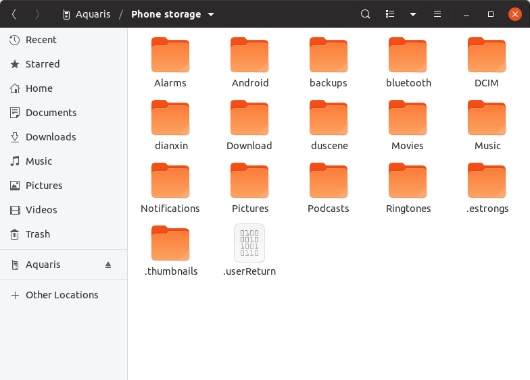
Task: Open the hamburger main menu
Action: pyautogui.click(x=437, y=14)
